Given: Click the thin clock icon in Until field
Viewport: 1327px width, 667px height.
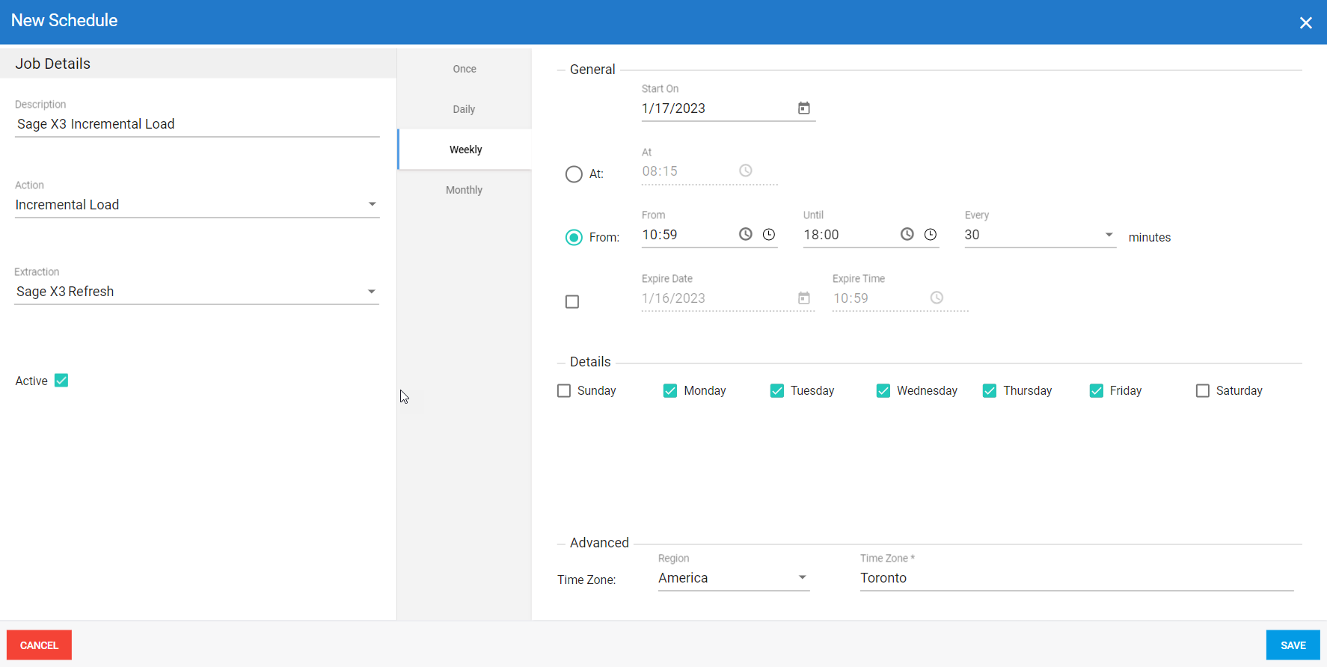Looking at the screenshot, I should tap(931, 234).
